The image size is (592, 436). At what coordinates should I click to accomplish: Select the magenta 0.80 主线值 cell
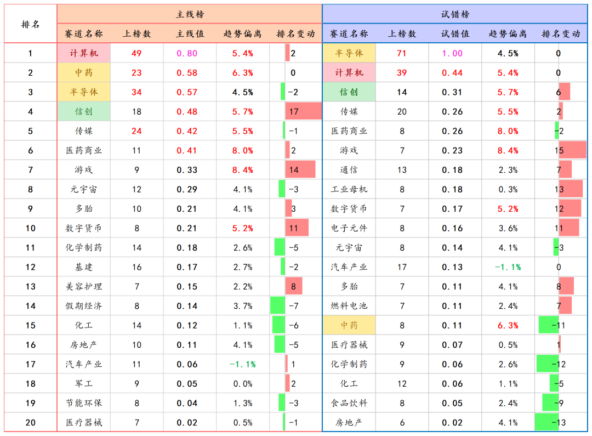[190, 53]
